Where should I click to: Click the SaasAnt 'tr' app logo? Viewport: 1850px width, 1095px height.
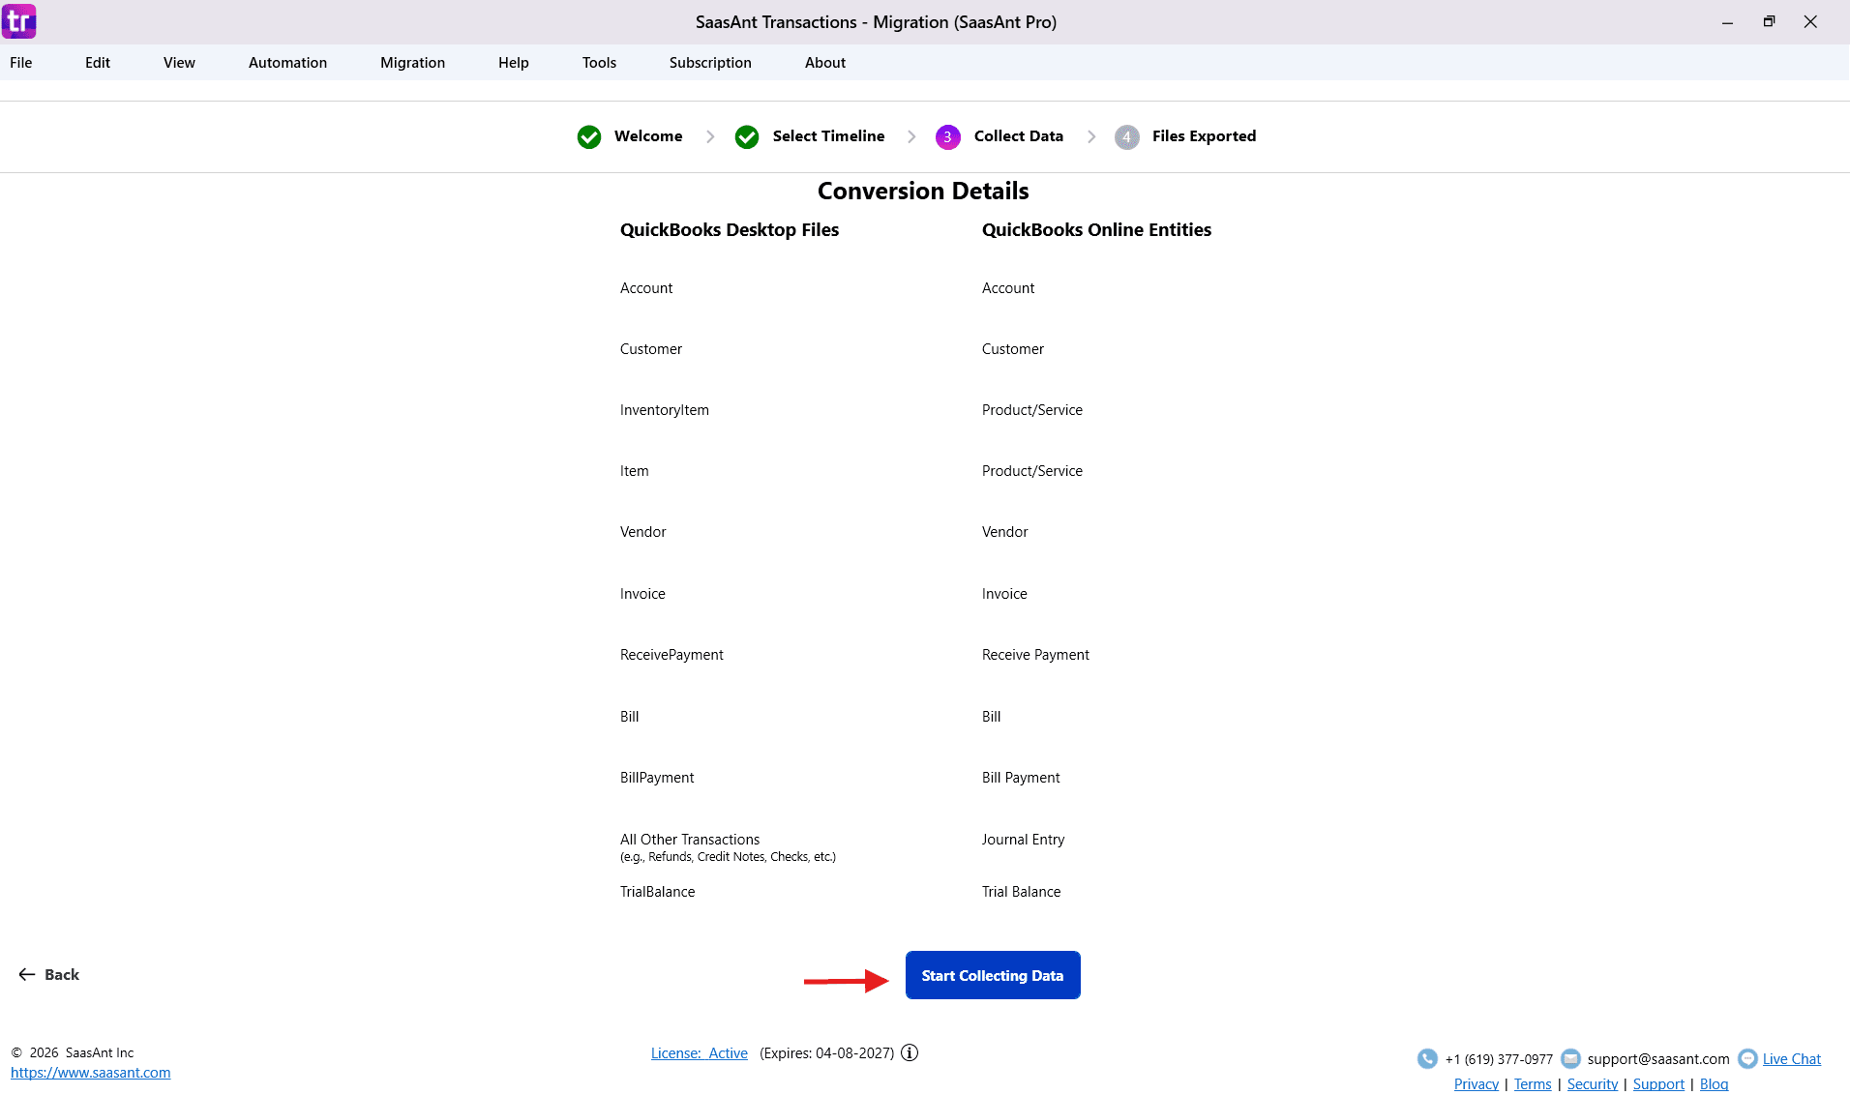coord(19,20)
